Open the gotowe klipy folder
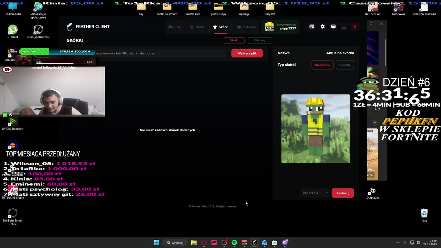Screen dimensions: 441x248 [218, 9]
